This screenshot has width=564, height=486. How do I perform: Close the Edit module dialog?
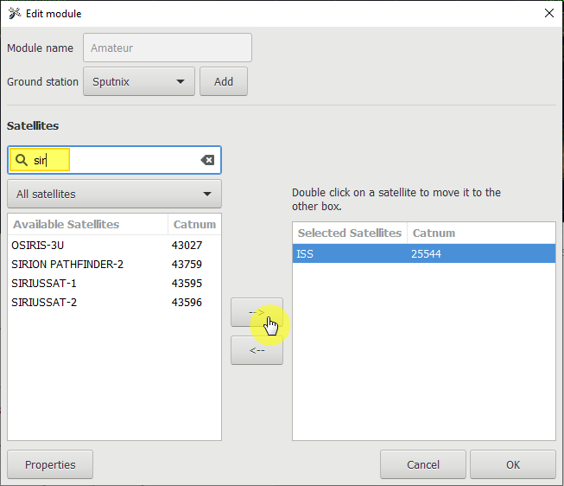[x=548, y=13]
